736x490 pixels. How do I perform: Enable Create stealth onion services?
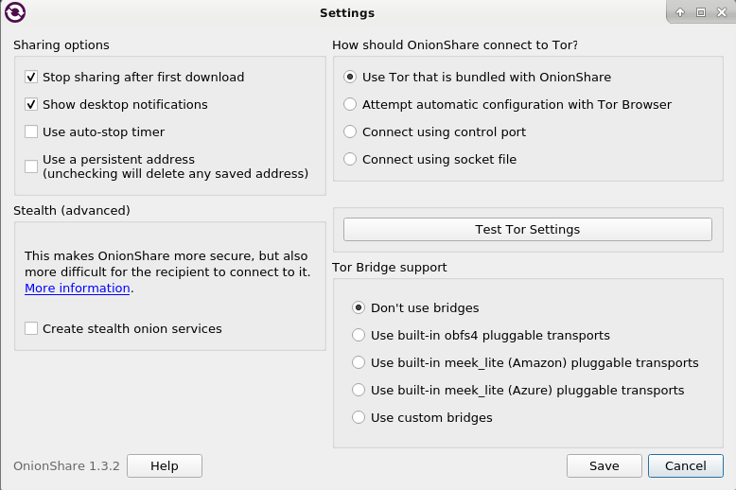32,329
